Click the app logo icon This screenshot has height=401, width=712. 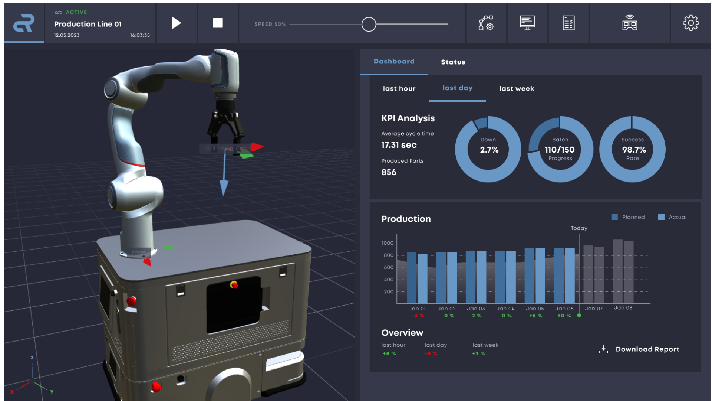(24, 23)
